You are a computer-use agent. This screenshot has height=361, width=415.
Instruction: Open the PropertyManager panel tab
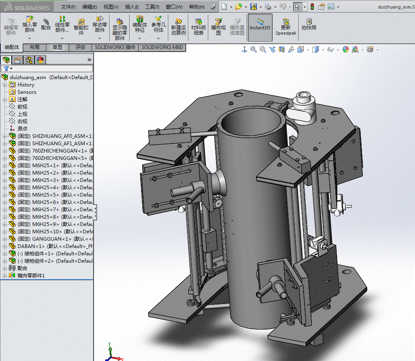coord(18,60)
